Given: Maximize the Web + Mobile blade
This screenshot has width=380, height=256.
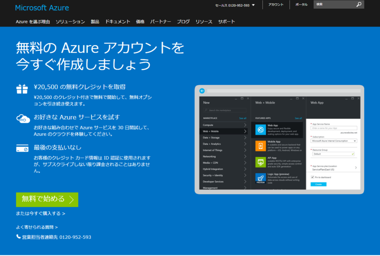Looking at the screenshot, I should click(297, 99).
